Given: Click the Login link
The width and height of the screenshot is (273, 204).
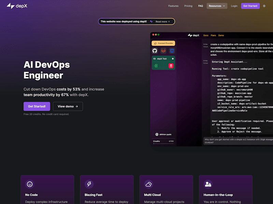Looking at the screenshot, I should (234, 6).
